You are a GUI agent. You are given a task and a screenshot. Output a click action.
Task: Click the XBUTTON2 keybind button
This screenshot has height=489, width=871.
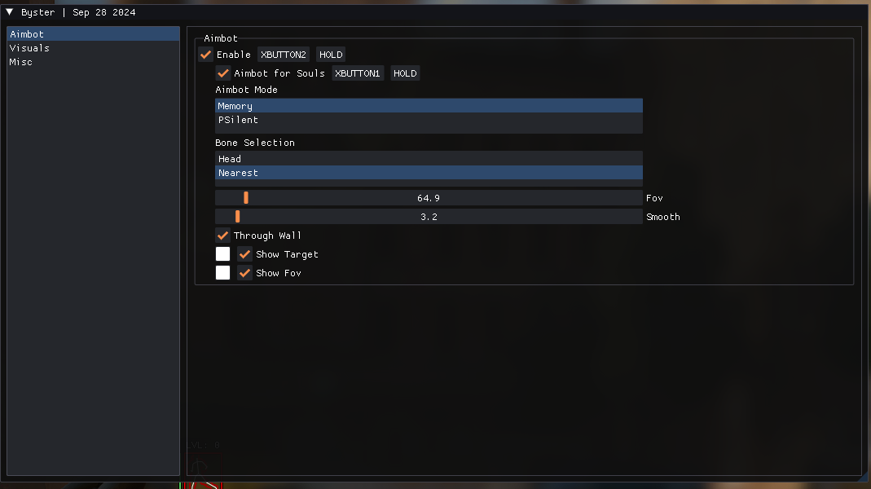pos(284,55)
